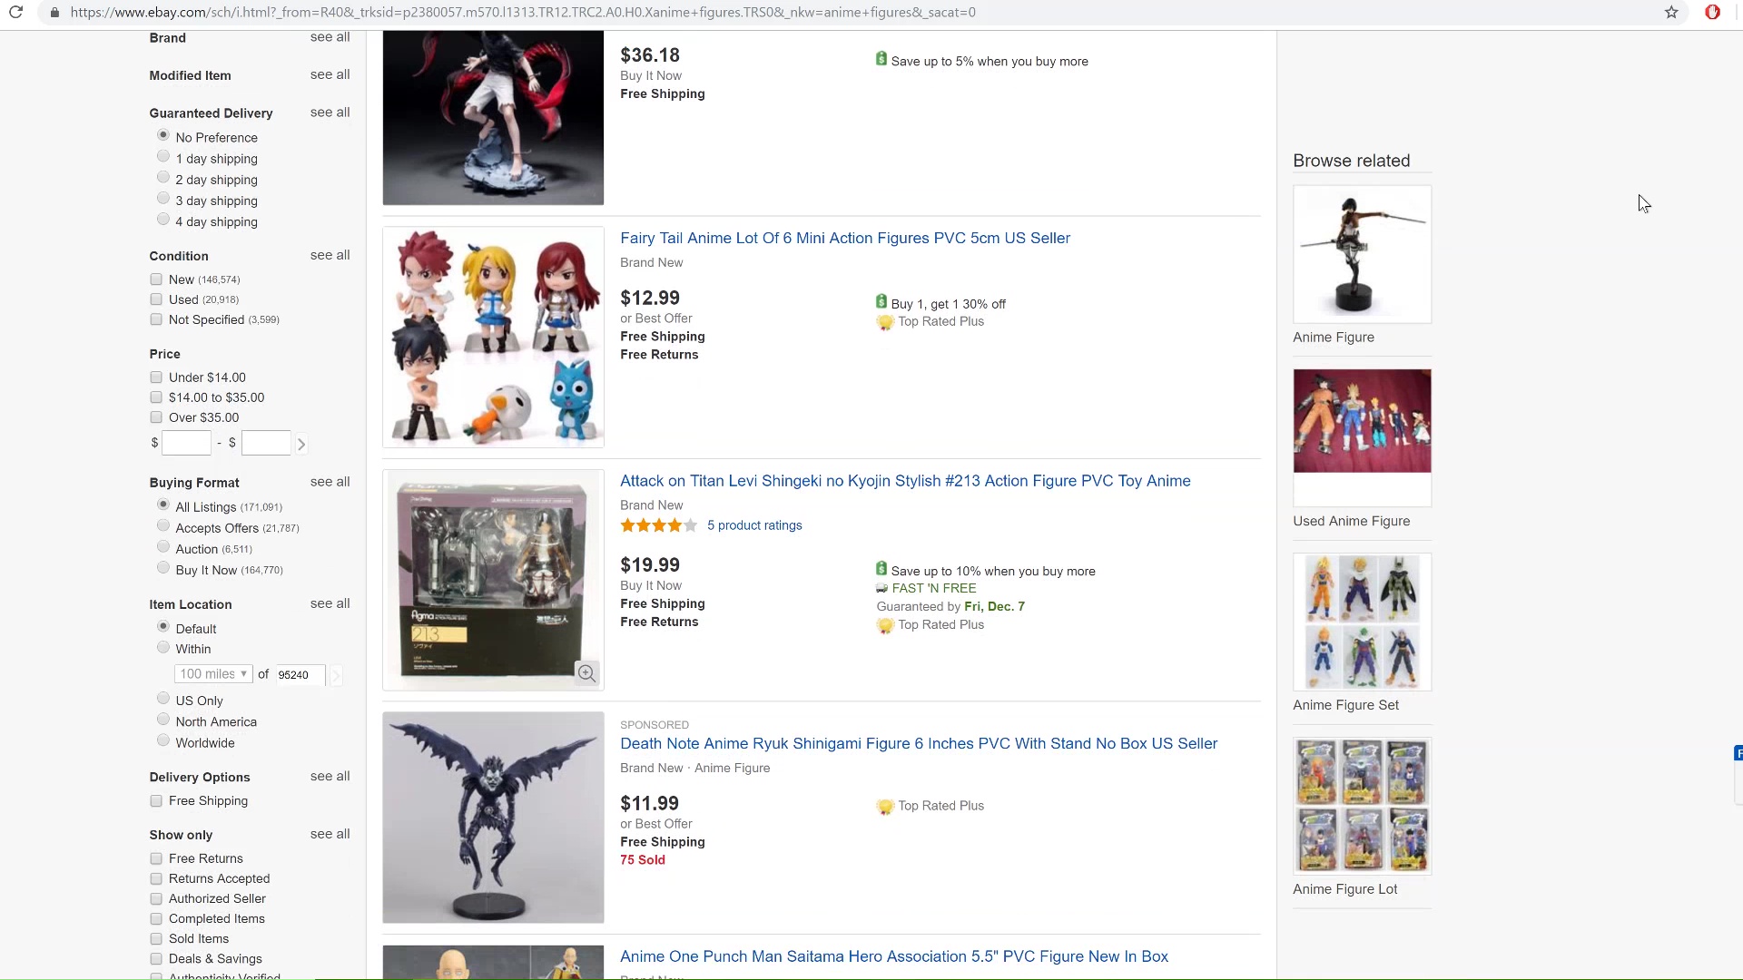Check the New condition checkbox
The image size is (1743, 980).
(156, 279)
